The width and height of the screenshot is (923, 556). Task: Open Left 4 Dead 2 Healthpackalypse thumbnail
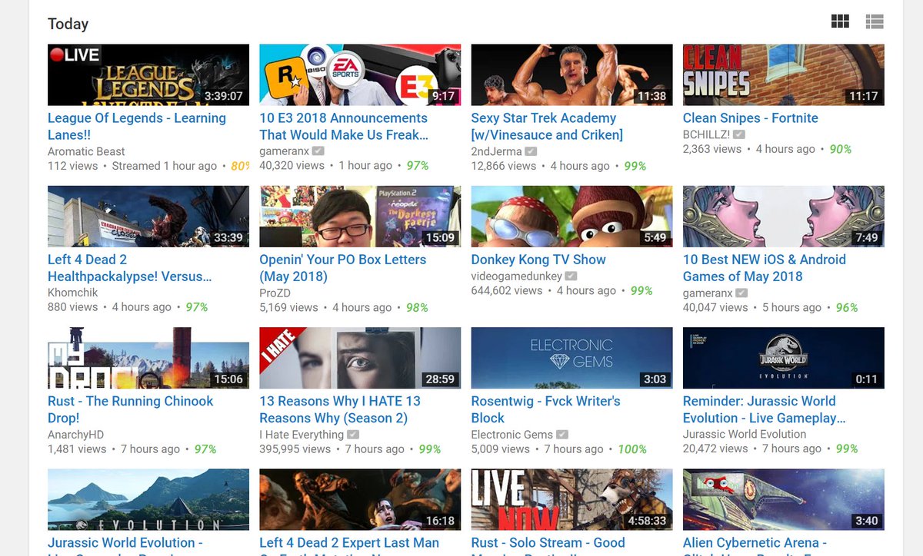click(x=148, y=217)
